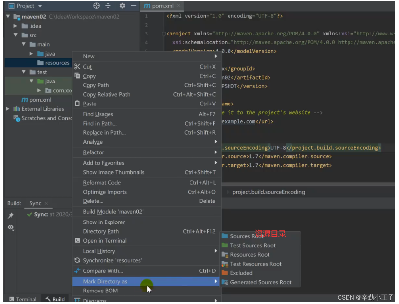The width and height of the screenshot is (399, 304).
Task: Click the Open in Terminal icon
Action: click(x=77, y=241)
